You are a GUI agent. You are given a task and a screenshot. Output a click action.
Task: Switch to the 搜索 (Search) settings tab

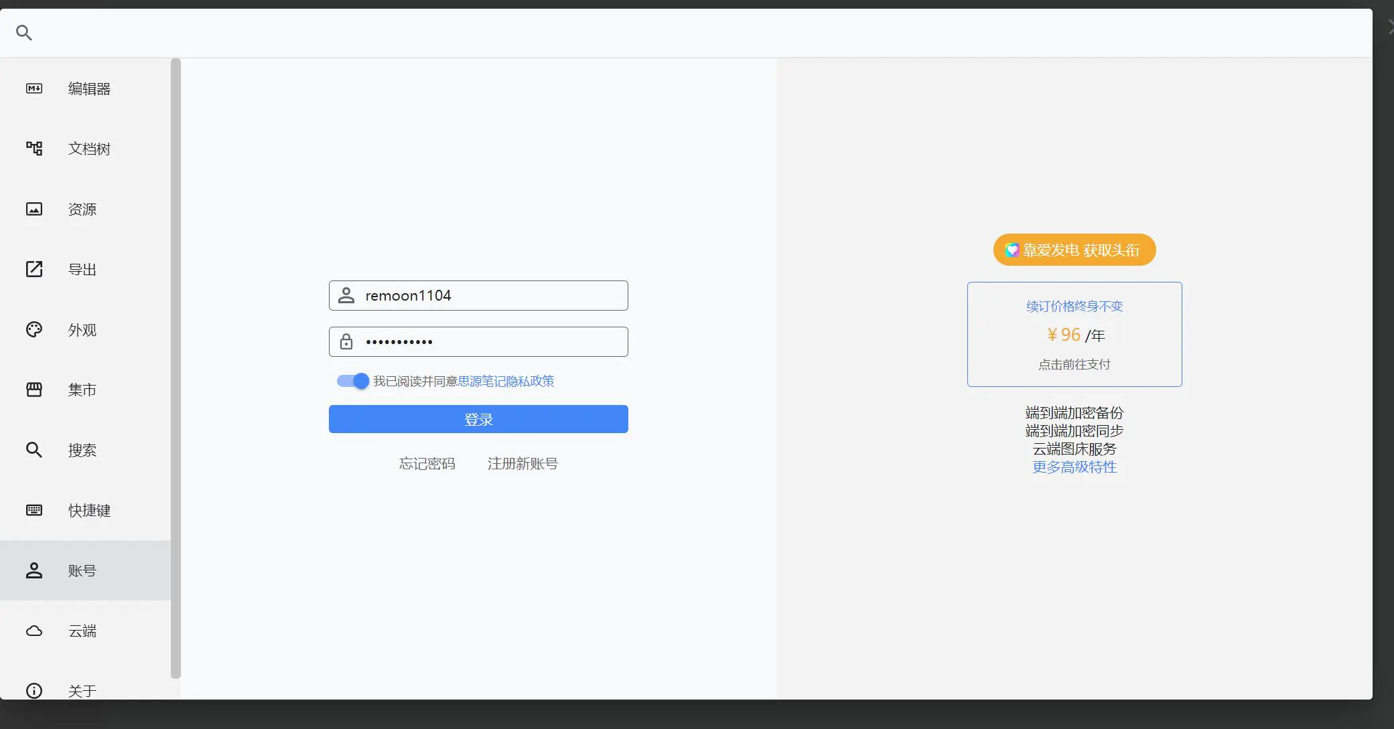click(82, 450)
